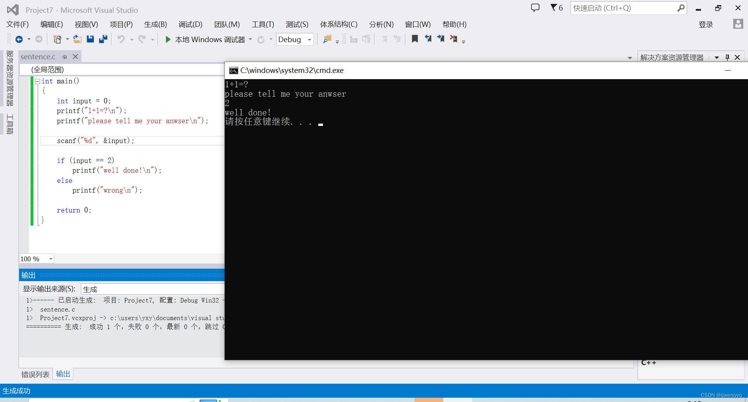Select the sentence.c editor tab

tap(38, 57)
